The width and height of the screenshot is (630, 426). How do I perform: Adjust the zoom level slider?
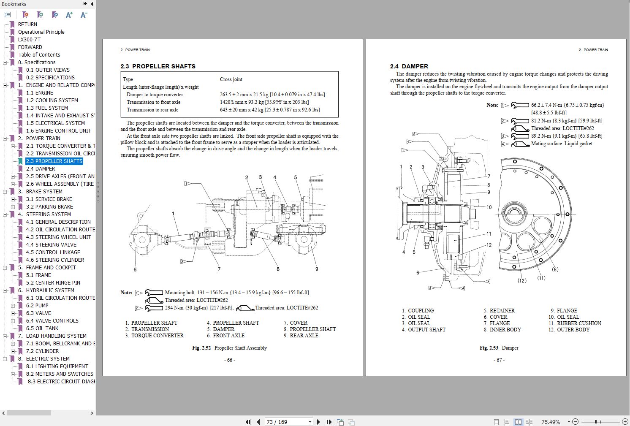(x=596, y=422)
